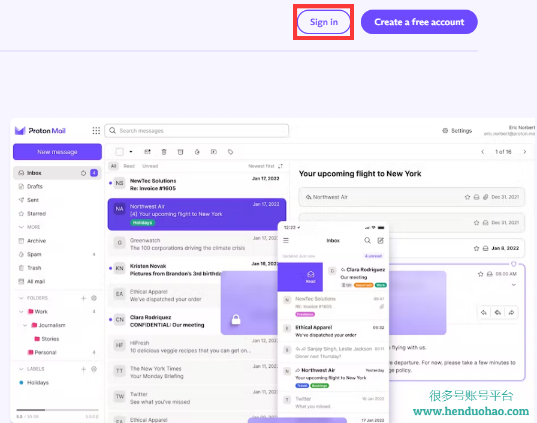Viewport: 537px width, 423px height.
Task: Open the Newest first sort dropdown
Action: (266, 166)
